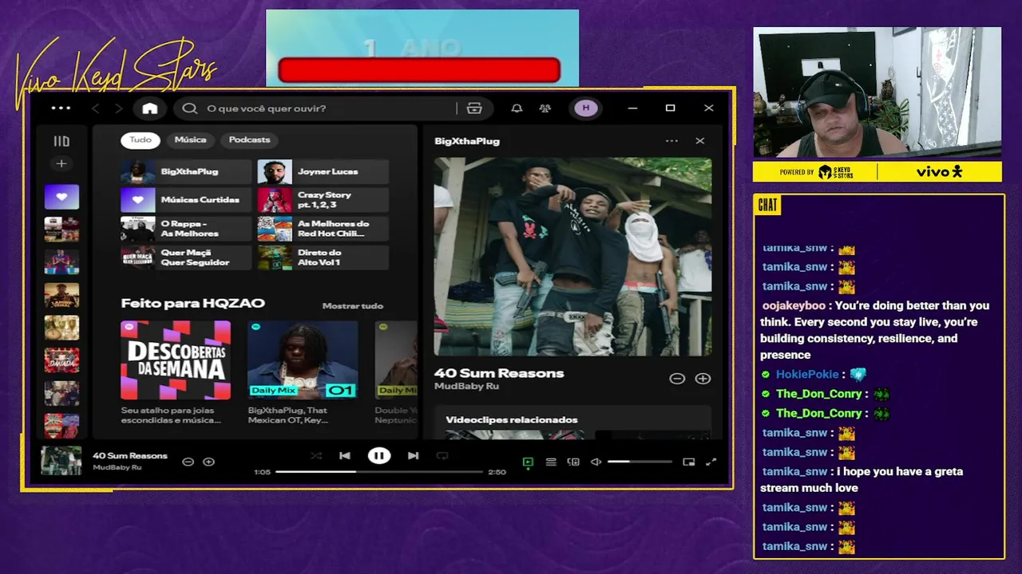The width and height of the screenshot is (1022, 574).
Task: Remove track via minus icon in side panel
Action: 677,379
